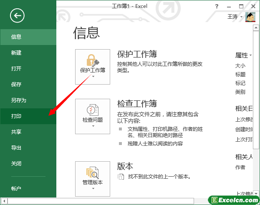Select 另存为 in the sidebar

28,100
